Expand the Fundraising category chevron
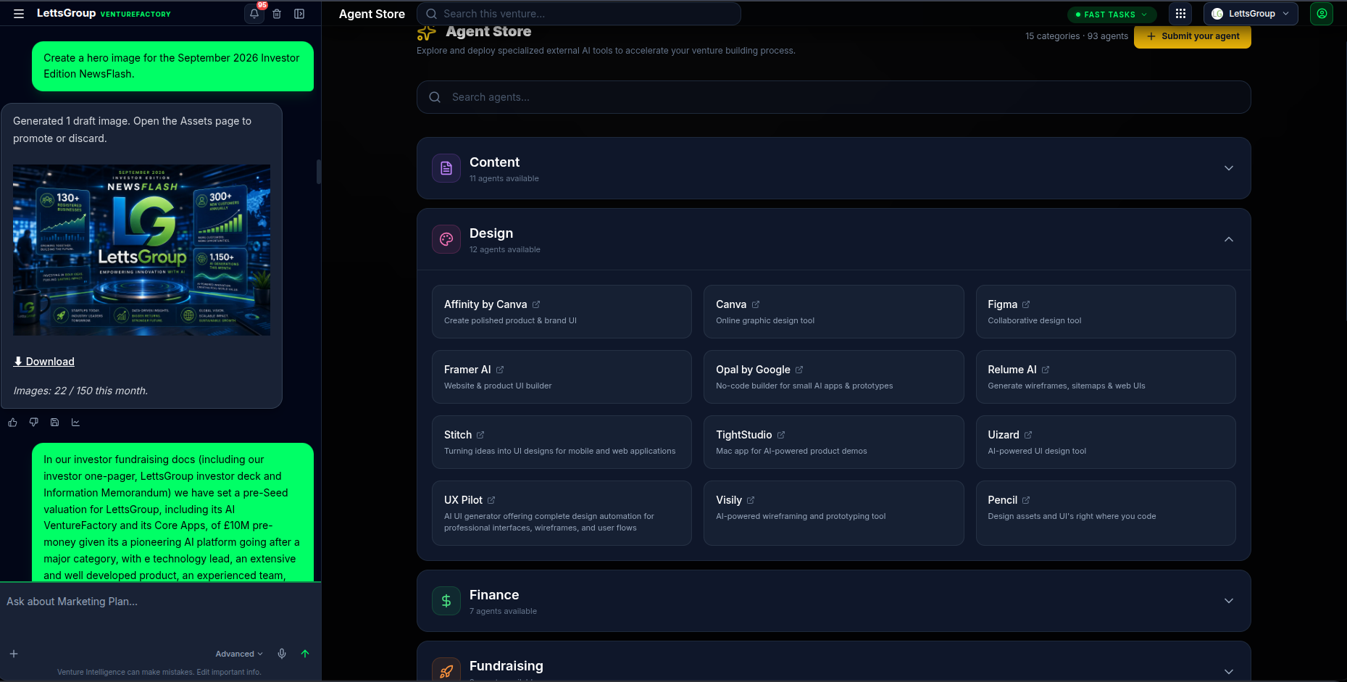Viewport: 1347px width, 682px height. coord(1229,671)
